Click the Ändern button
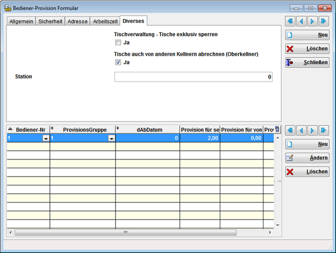This screenshot has height=253, width=336. pos(307,158)
